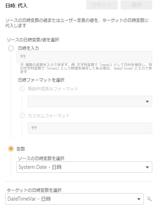Viewport: 154px width, 207px height.
Task: Click the リセット button
Action: pyautogui.click(x=102, y=5)
